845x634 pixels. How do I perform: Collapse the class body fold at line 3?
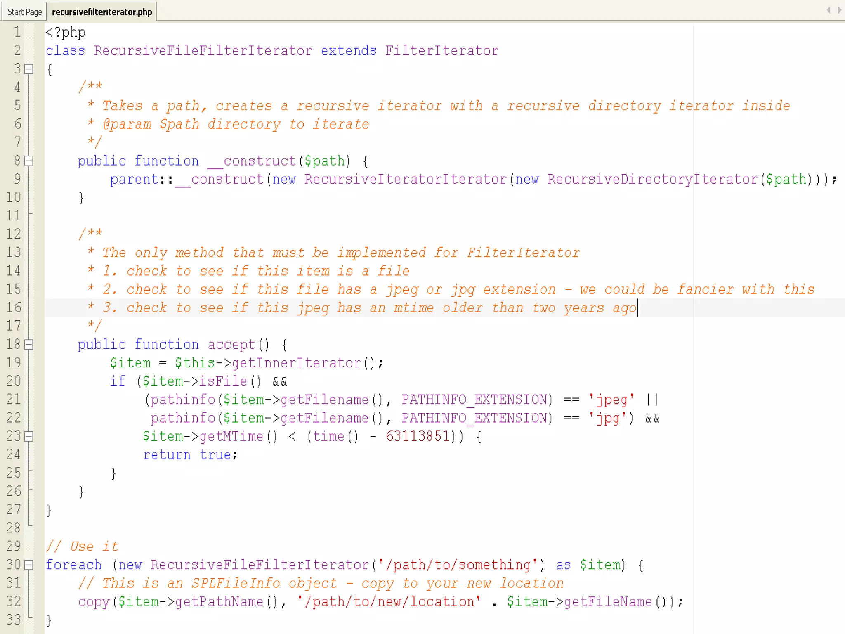click(x=28, y=69)
